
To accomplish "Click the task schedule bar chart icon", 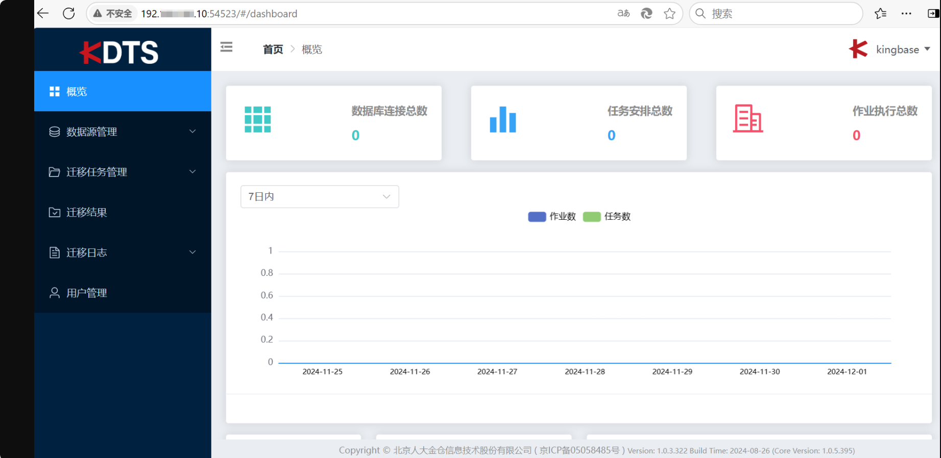I will click(502, 120).
